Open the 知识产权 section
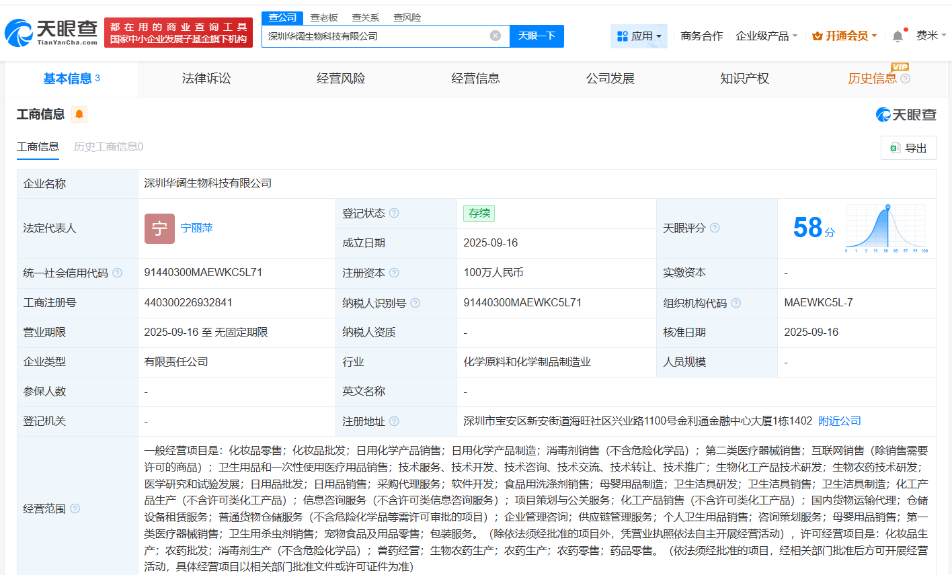 point(744,78)
